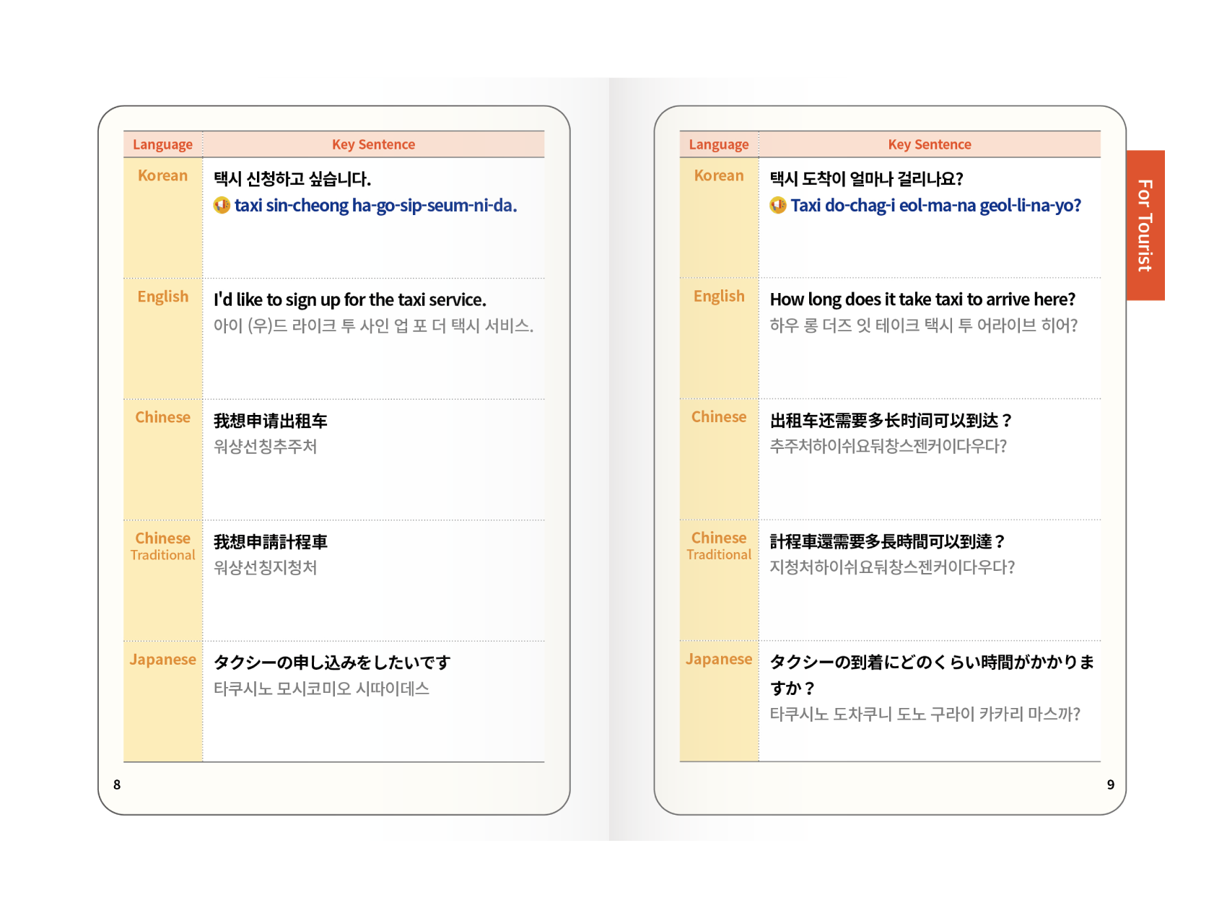Click pronunciation 추주처하이쉬요둬창스젠커이다우다?
The image size is (1227, 918).
[x=888, y=447]
